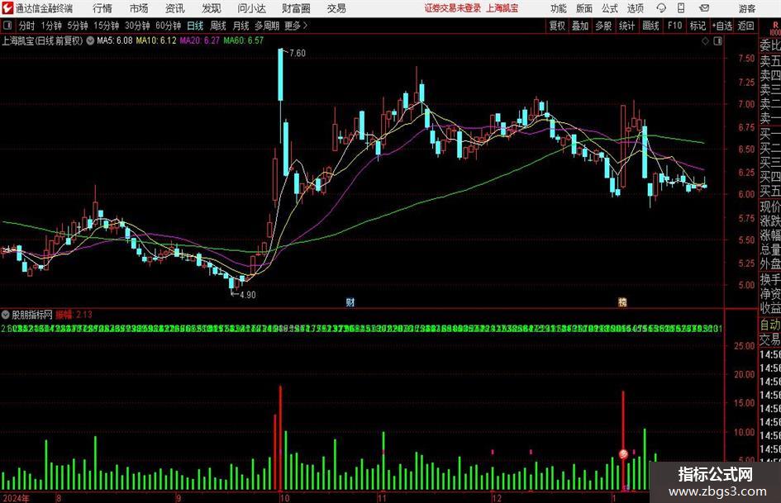The image size is (781, 503).
Task: Open the 版面 menu
Action: [x=584, y=8]
